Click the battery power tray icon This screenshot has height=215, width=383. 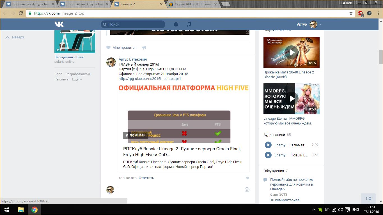[x=327, y=210]
